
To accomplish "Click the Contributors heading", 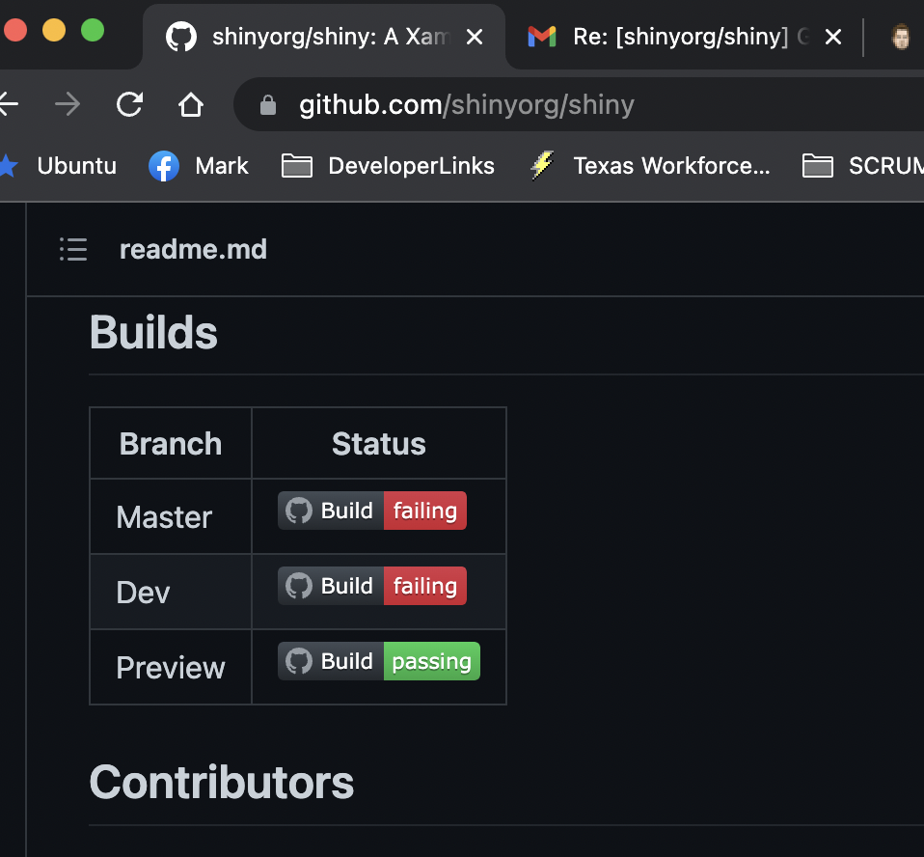I will pos(222,782).
